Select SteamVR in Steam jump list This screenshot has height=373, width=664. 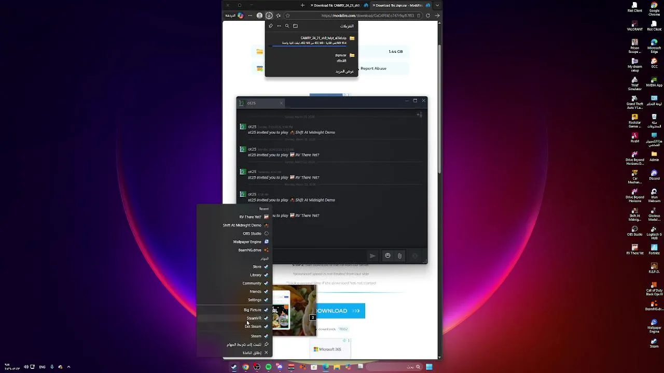[233, 318]
